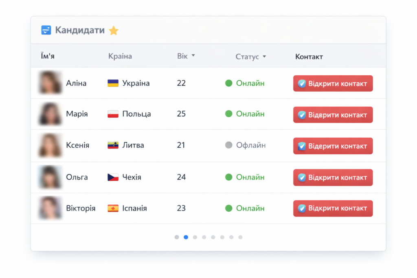
Task: Jump to the last pagination dot
Action: 240,237
